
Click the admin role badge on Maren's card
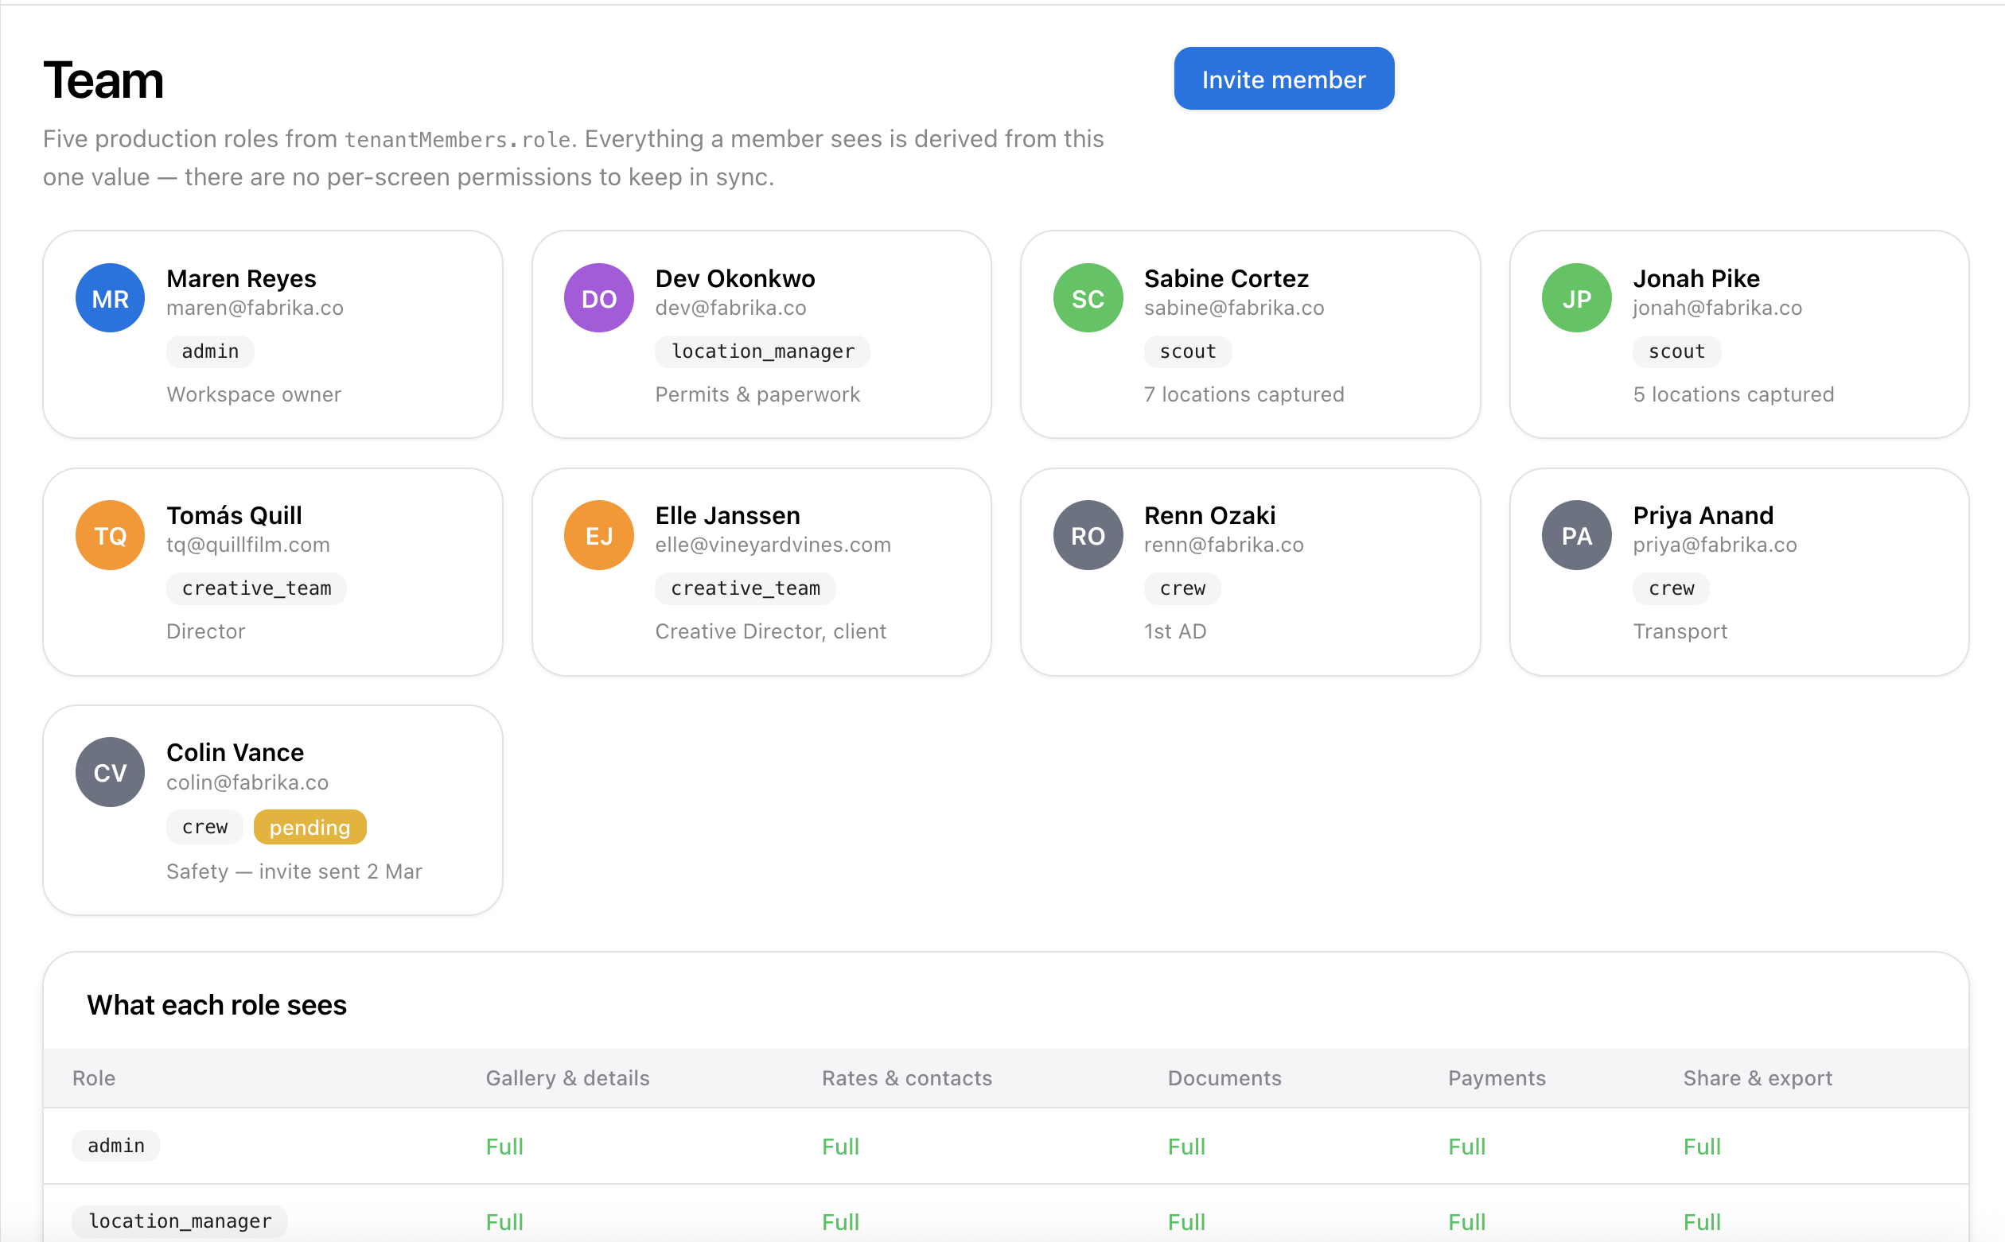tap(210, 351)
